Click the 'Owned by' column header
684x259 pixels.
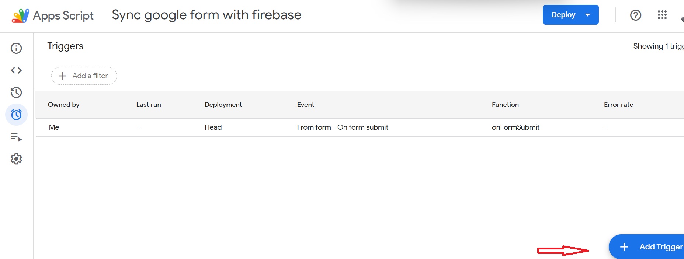(x=63, y=105)
